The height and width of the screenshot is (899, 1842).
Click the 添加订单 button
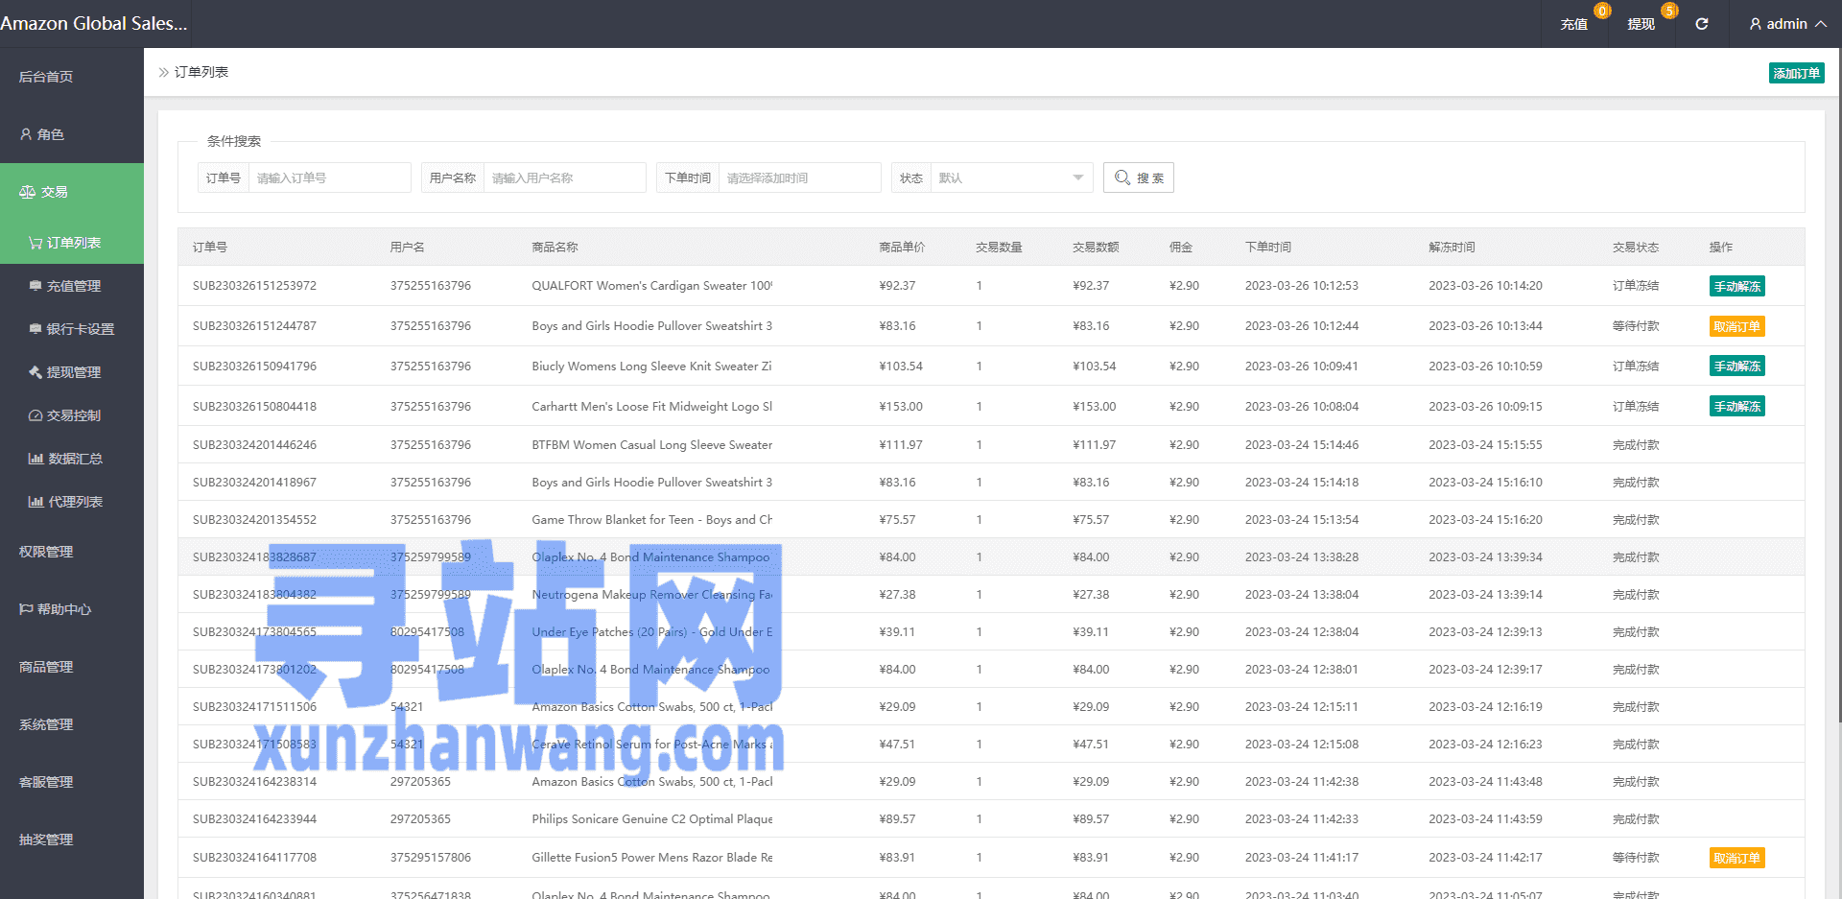click(x=1796, y=73)
